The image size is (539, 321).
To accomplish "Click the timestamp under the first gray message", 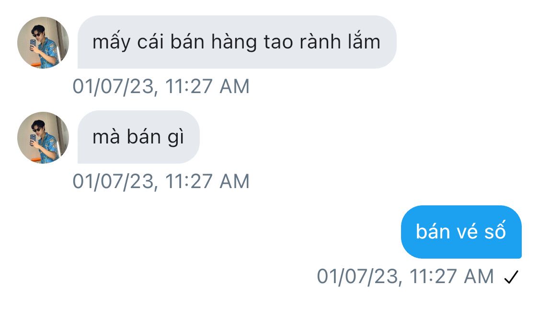I will pos(161,86).
